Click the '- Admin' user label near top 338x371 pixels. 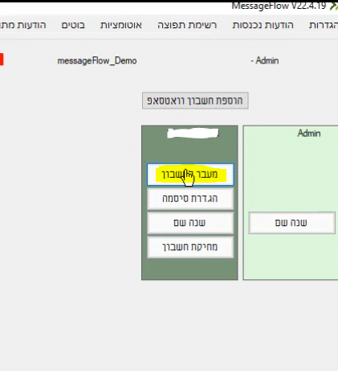pos(265,60)
